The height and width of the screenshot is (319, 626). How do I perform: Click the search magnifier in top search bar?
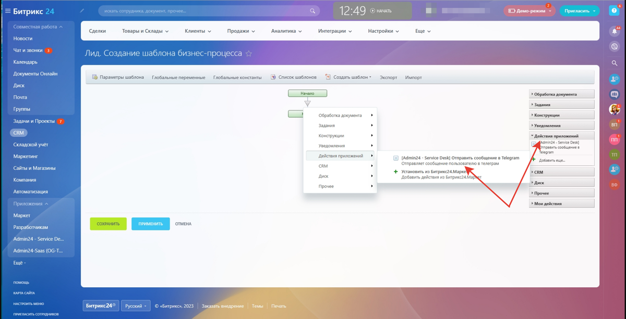click(x=312, y=10)
